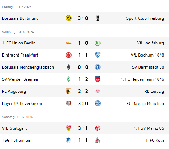Select the VfL Wolfsburg green W logo
This screenshot has height=149, width=169.
(98, 43)
